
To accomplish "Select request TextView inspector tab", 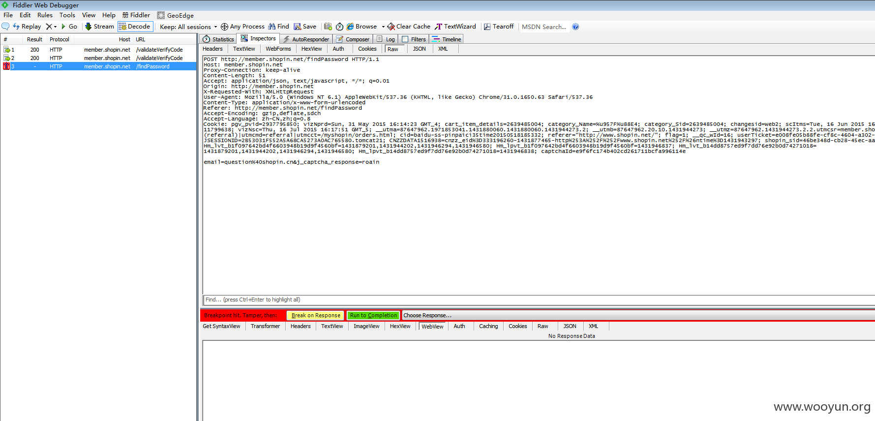I will (x=244, y=49).
